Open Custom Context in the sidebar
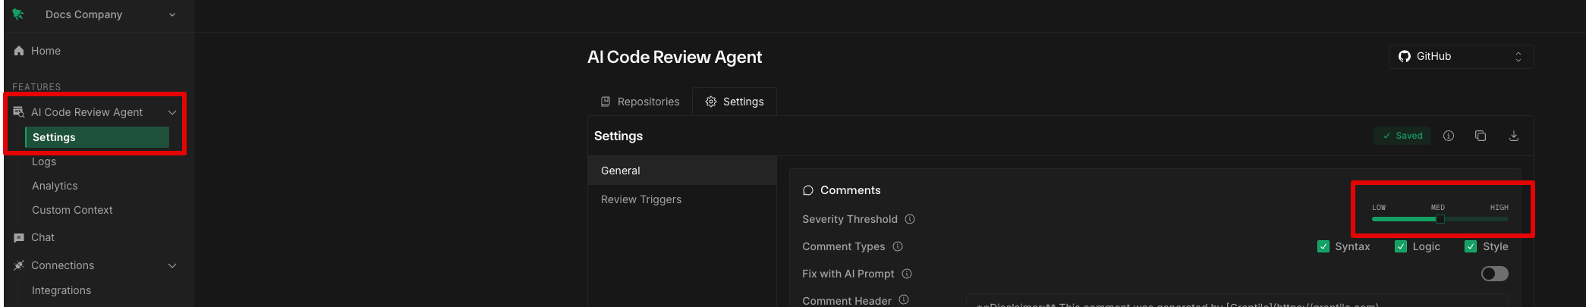 [72, 210]
